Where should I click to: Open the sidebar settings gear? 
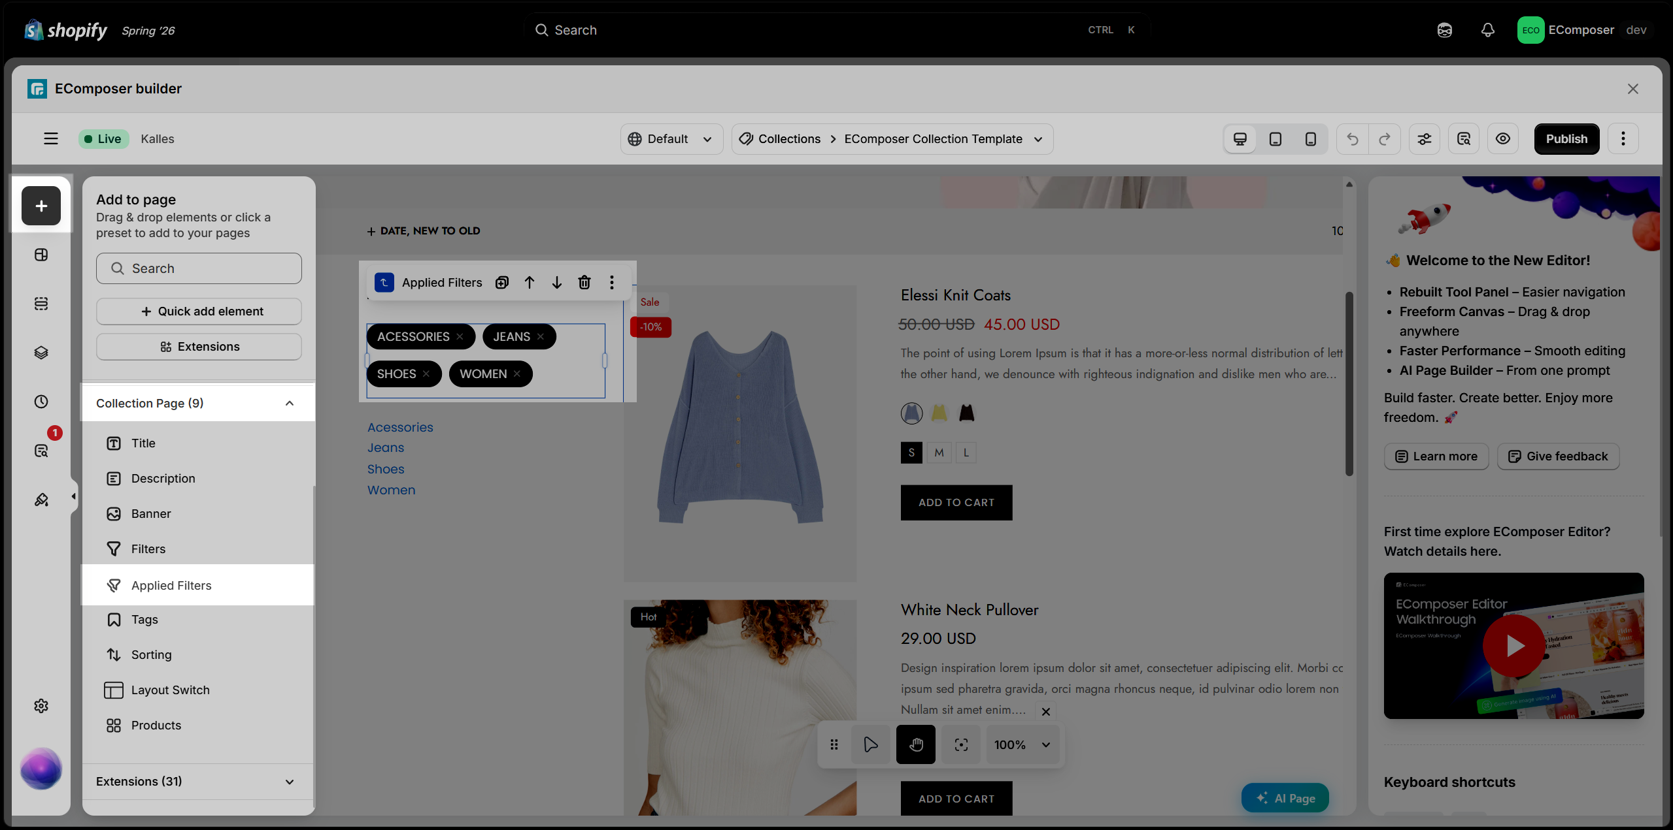[41, 706]
